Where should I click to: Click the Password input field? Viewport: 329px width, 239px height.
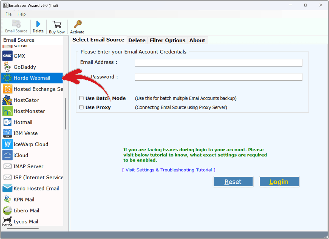click(219, 77)
